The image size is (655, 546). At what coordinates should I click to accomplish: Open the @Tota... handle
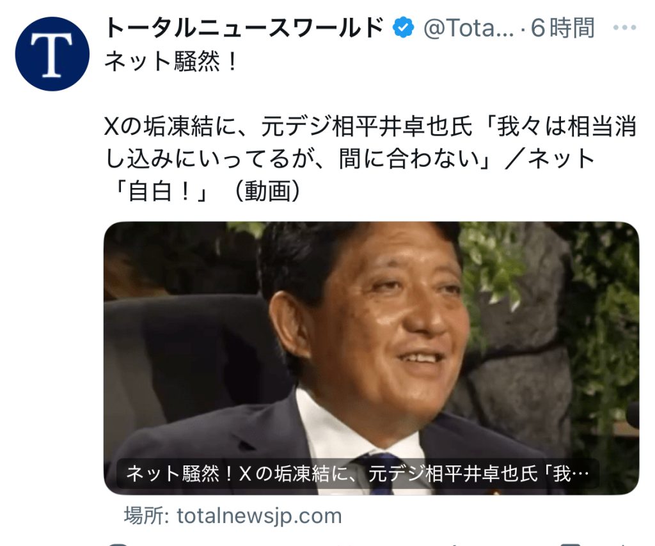469,28
